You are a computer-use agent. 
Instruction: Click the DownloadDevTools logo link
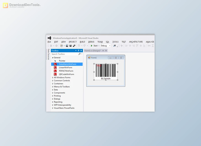click(21, 5)
